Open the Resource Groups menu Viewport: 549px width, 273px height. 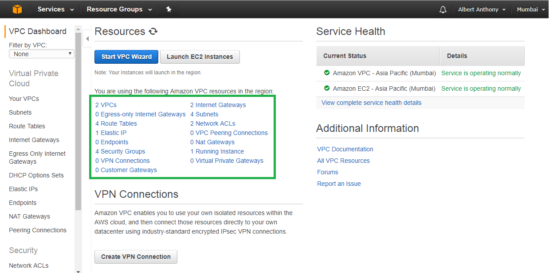click(x=119, y=9)
